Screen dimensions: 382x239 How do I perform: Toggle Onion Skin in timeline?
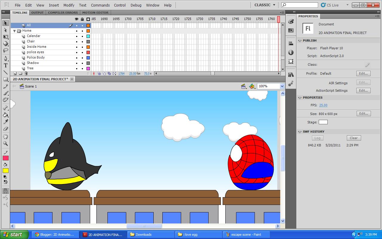(x=99, y=73)
